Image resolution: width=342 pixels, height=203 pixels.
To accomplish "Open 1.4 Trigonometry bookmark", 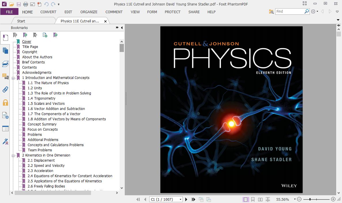I will [x=41, y=98].
